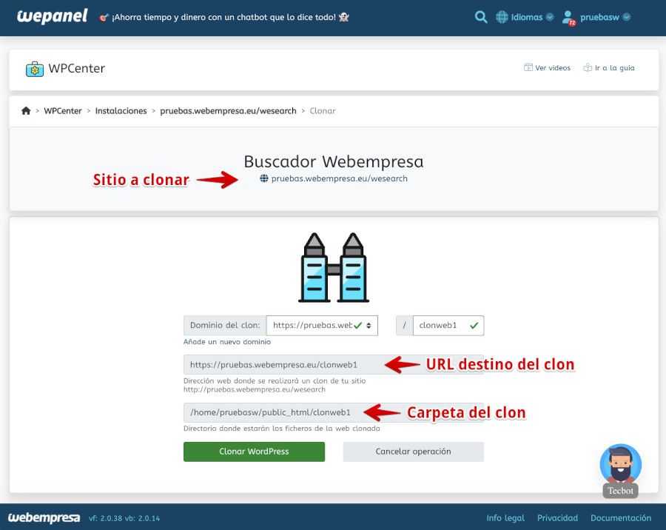The image size is (666, 530).
Task: Click the WPCenter page heading text
Action: (x=76, y=68)
